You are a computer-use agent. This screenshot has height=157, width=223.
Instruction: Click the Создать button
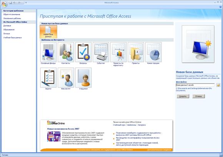(183, 96)
